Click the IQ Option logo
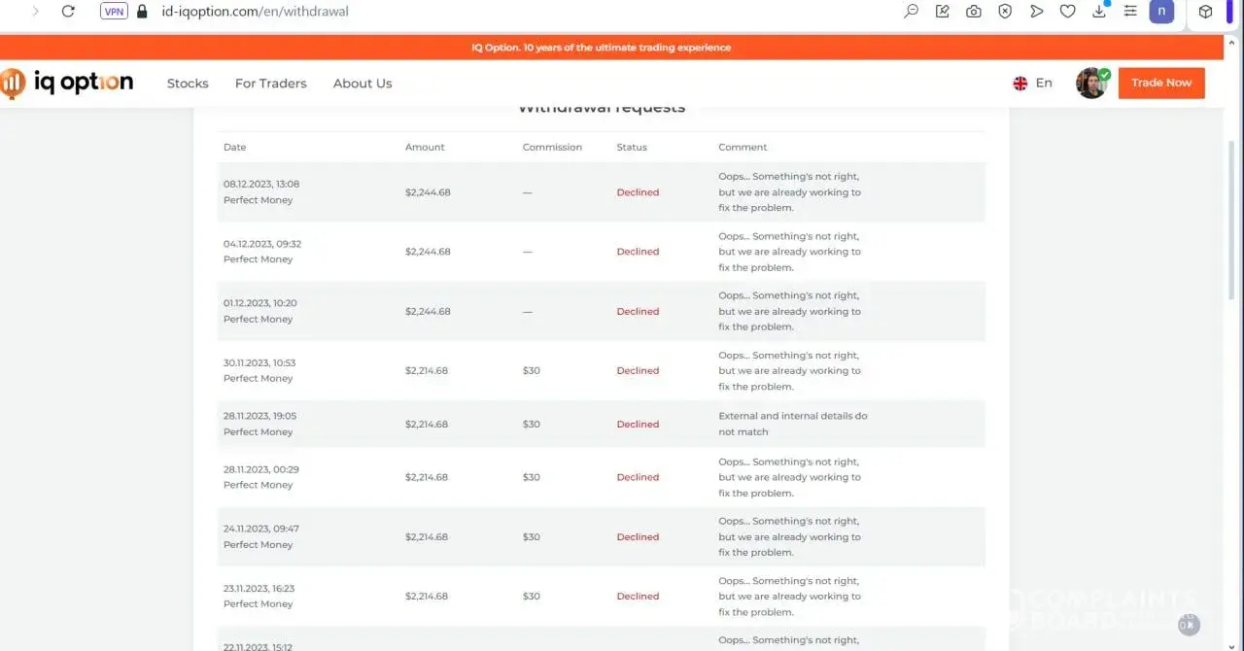Viewport: 1244px width, 651px height. point(67,84)
